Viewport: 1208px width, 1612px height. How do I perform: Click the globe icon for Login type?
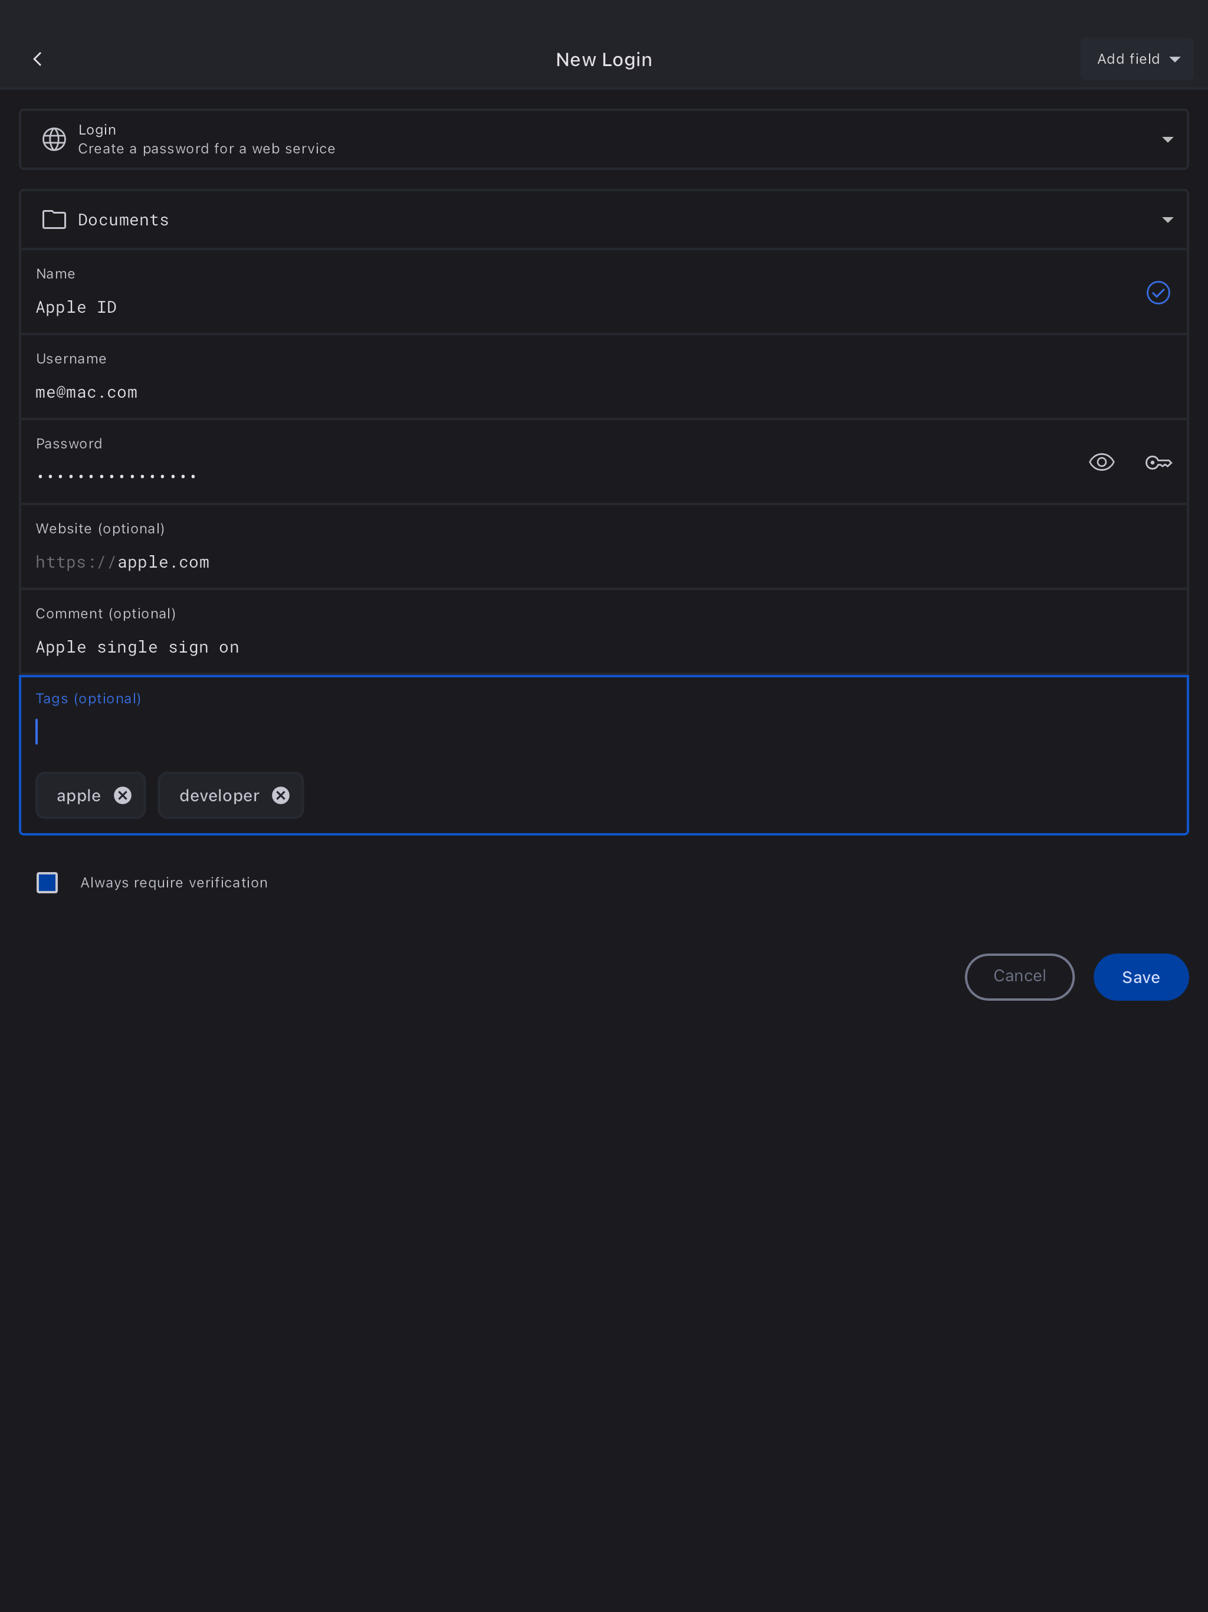click(54, 139)
